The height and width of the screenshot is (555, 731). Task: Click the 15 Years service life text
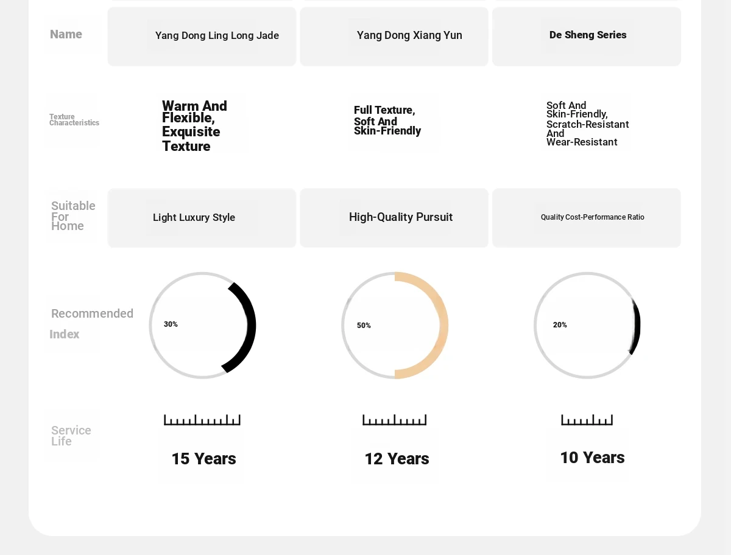click(x=203, y=459)
